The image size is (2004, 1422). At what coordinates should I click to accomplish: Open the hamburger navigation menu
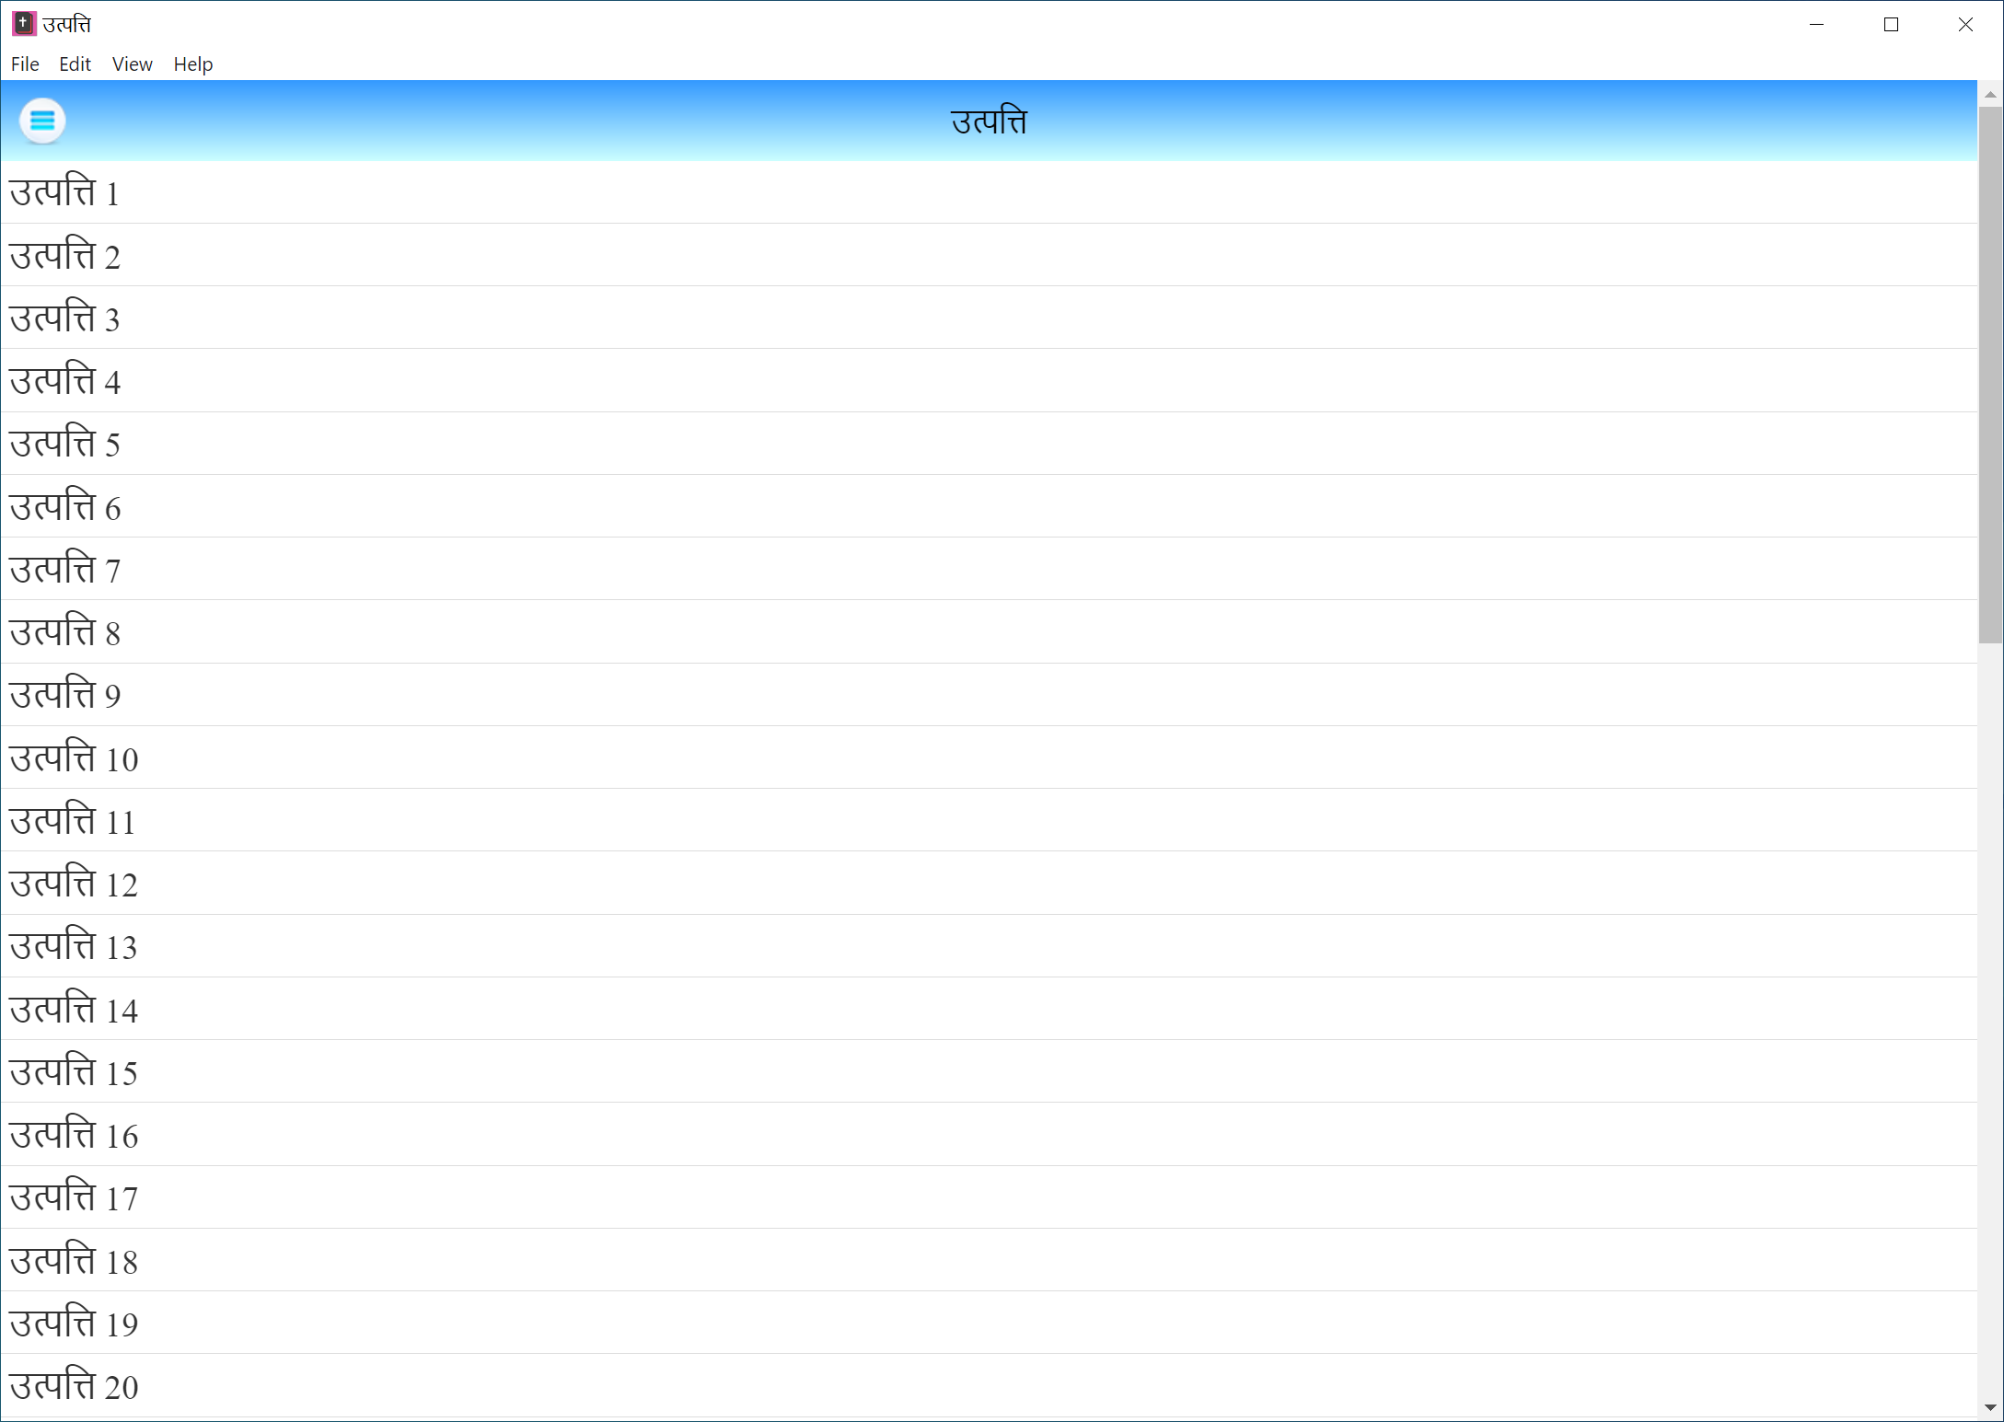(x=42, y=121)
